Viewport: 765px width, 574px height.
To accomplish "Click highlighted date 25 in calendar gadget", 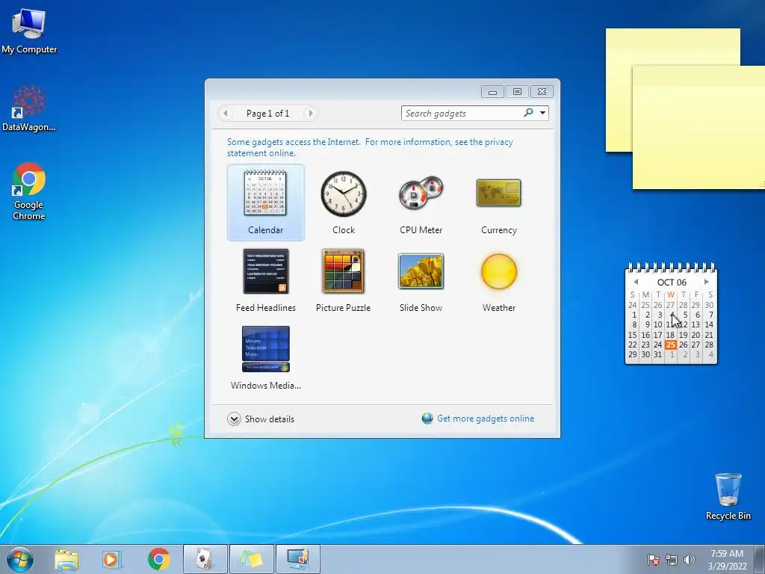I will pos(671,345).
